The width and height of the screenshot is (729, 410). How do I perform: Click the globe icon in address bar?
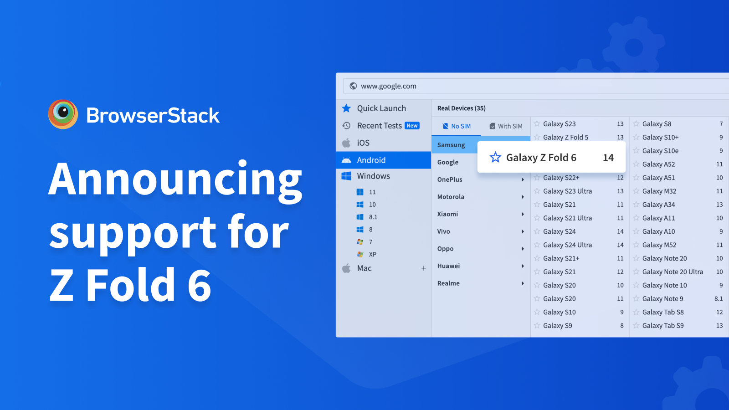[353, 86]
